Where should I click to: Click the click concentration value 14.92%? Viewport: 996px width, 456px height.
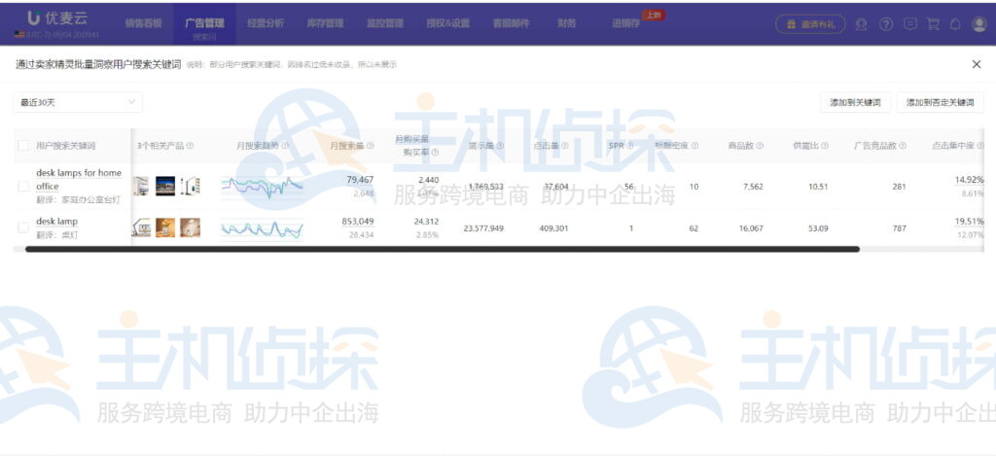[970, 180]
